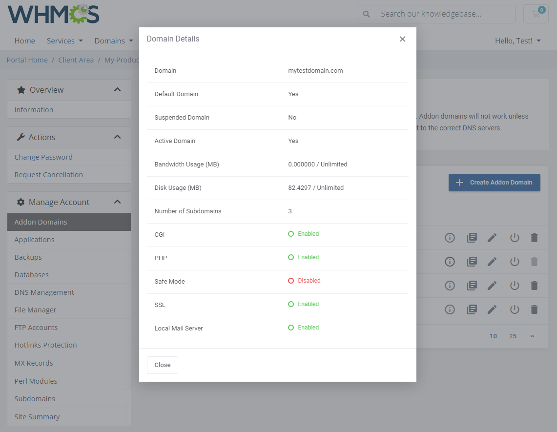Open the edit pencil icon on an addon domain row
This screenshot has width=557, height=432.
click(492, 238)
